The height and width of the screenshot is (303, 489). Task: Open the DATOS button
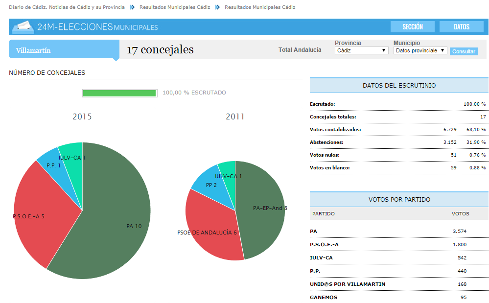coord(461,27)
